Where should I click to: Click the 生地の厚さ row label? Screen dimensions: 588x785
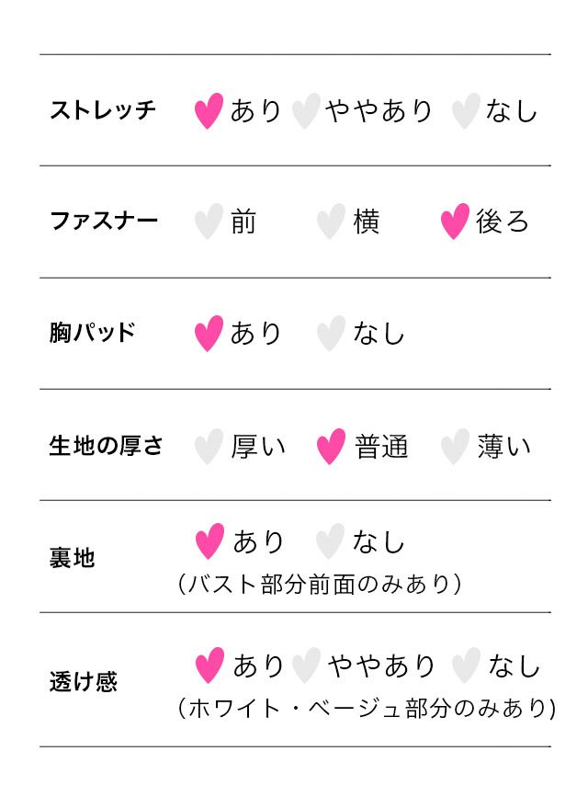[x=106, y=447]
